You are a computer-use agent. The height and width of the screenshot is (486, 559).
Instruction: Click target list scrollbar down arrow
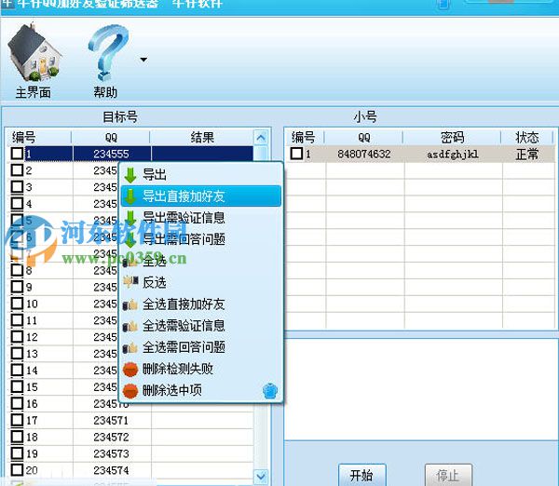(x=261, y=476)
